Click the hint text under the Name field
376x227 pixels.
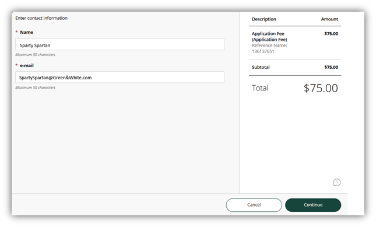pos(35,55)
